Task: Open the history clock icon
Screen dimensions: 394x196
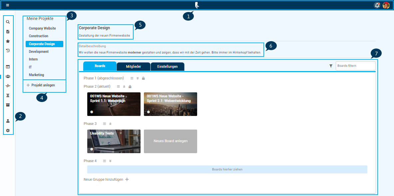Action: pyautogui.click(x=8, y=50)
